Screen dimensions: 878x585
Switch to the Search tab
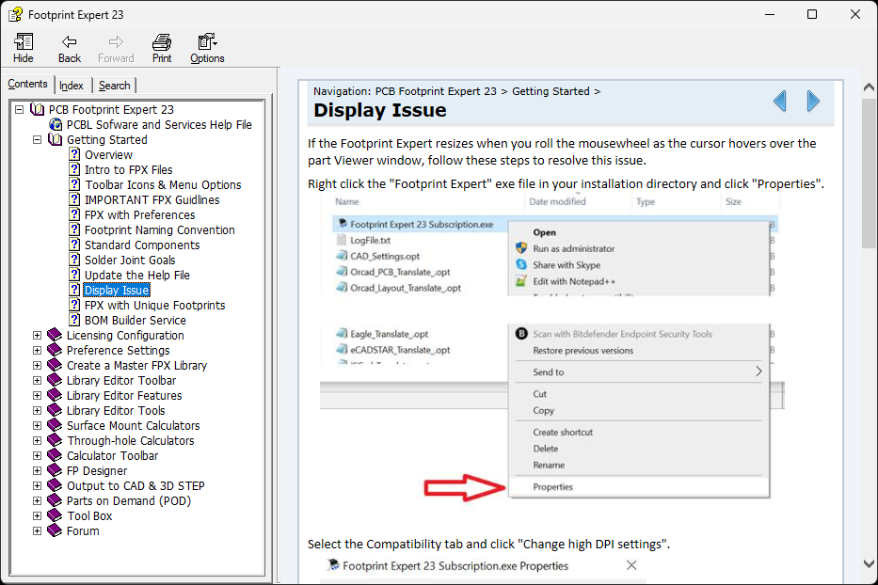coord(114,85)
